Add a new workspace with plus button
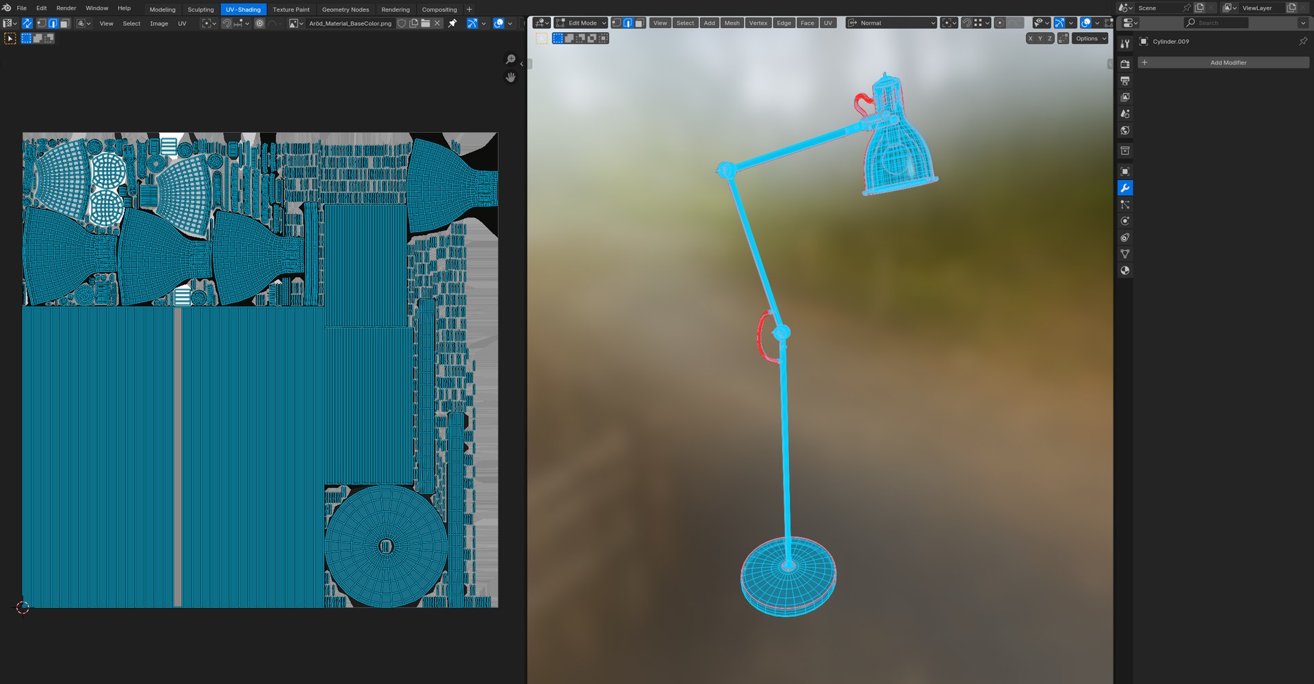This screenshot has height=684, width=1314. (x=469, y=10)
